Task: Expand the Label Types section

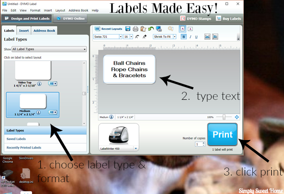Action: click(x=45, y=131)
